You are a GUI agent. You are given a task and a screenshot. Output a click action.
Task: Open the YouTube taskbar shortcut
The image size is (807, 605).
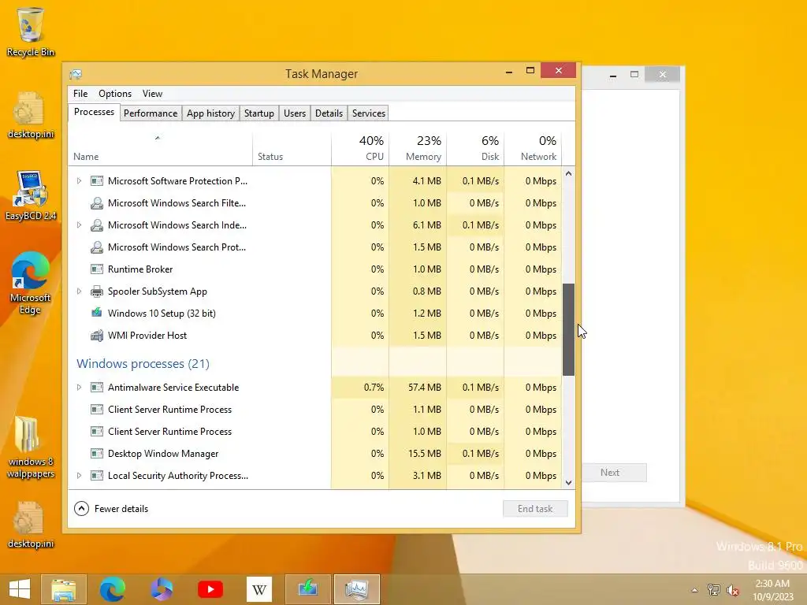click(210, 589)
